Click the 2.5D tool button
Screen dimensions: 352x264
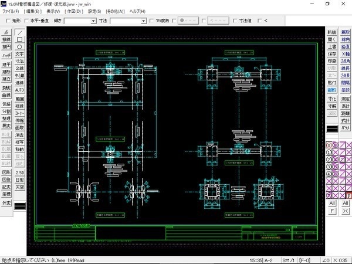pyautogui.click(x=20, y=172)
